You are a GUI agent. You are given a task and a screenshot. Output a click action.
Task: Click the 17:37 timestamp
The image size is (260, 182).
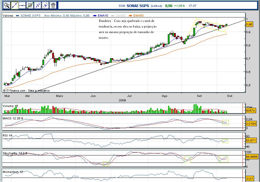[192, 6]
